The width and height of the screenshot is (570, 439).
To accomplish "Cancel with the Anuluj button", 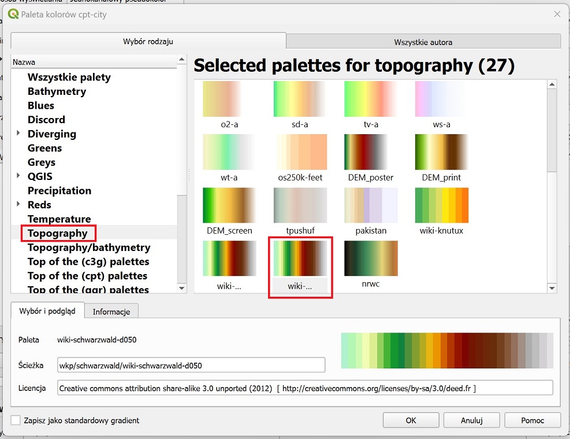I will (471, 420).
